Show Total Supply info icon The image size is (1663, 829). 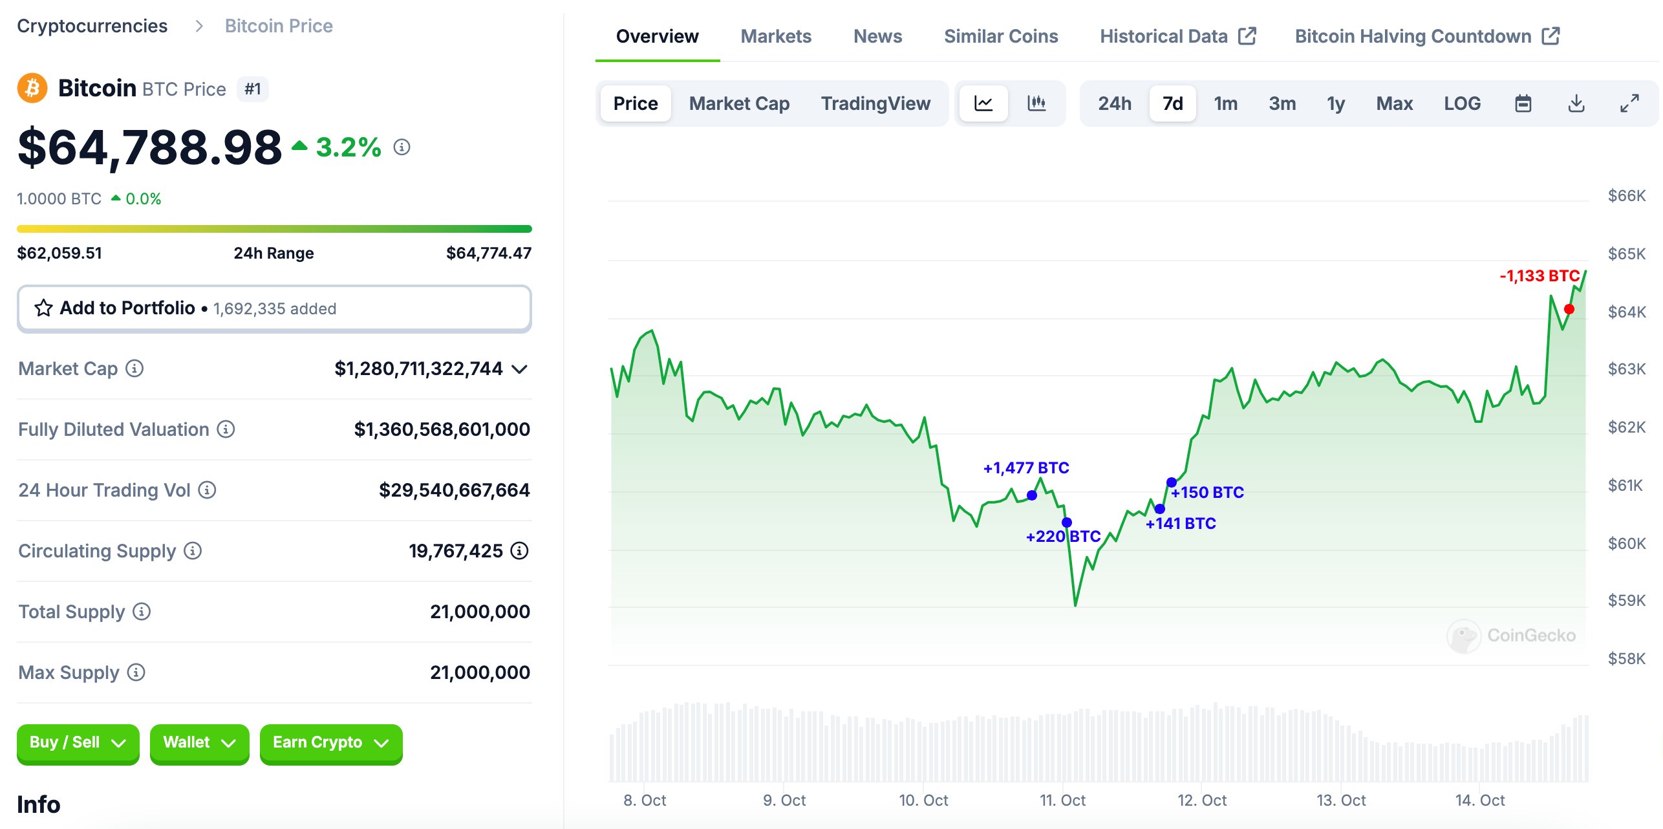point(142,612)
